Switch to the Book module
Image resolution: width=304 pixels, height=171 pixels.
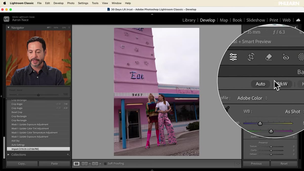tap(237, 20)
